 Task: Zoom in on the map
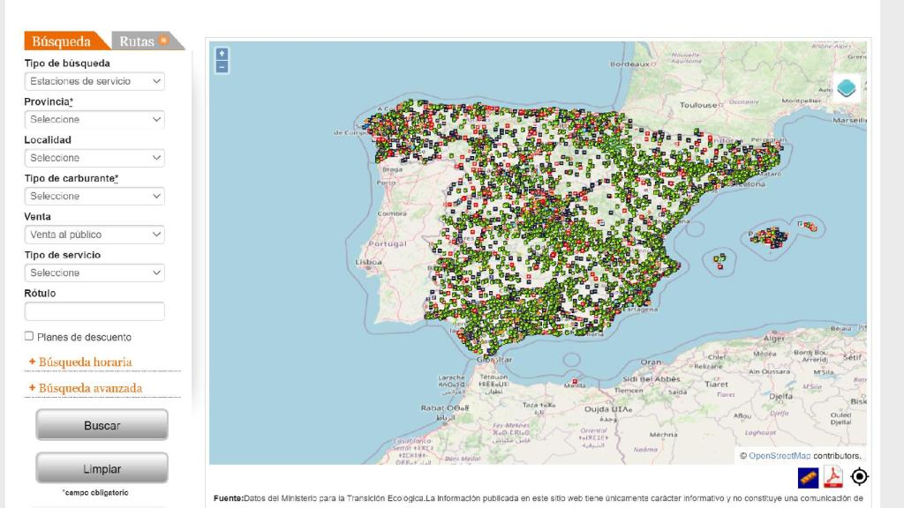point(222,54)
